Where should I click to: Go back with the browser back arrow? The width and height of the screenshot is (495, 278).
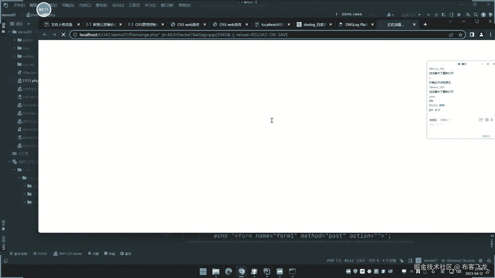(x=45, y=34)
